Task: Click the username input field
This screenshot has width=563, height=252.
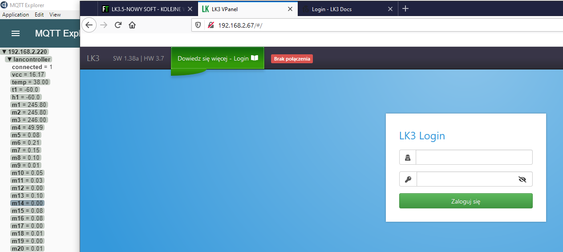Action: (x=474, y=157)
